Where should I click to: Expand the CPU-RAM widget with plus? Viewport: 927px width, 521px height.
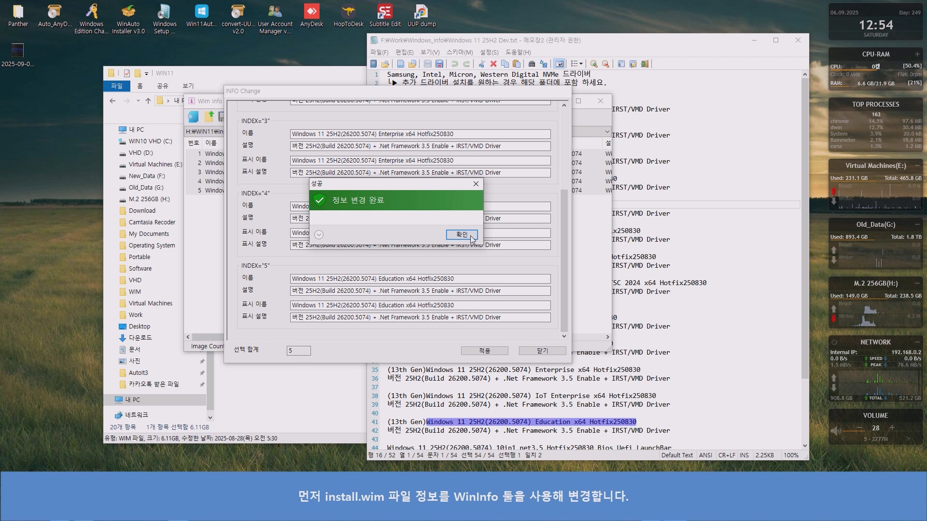[x=917, y=54]
